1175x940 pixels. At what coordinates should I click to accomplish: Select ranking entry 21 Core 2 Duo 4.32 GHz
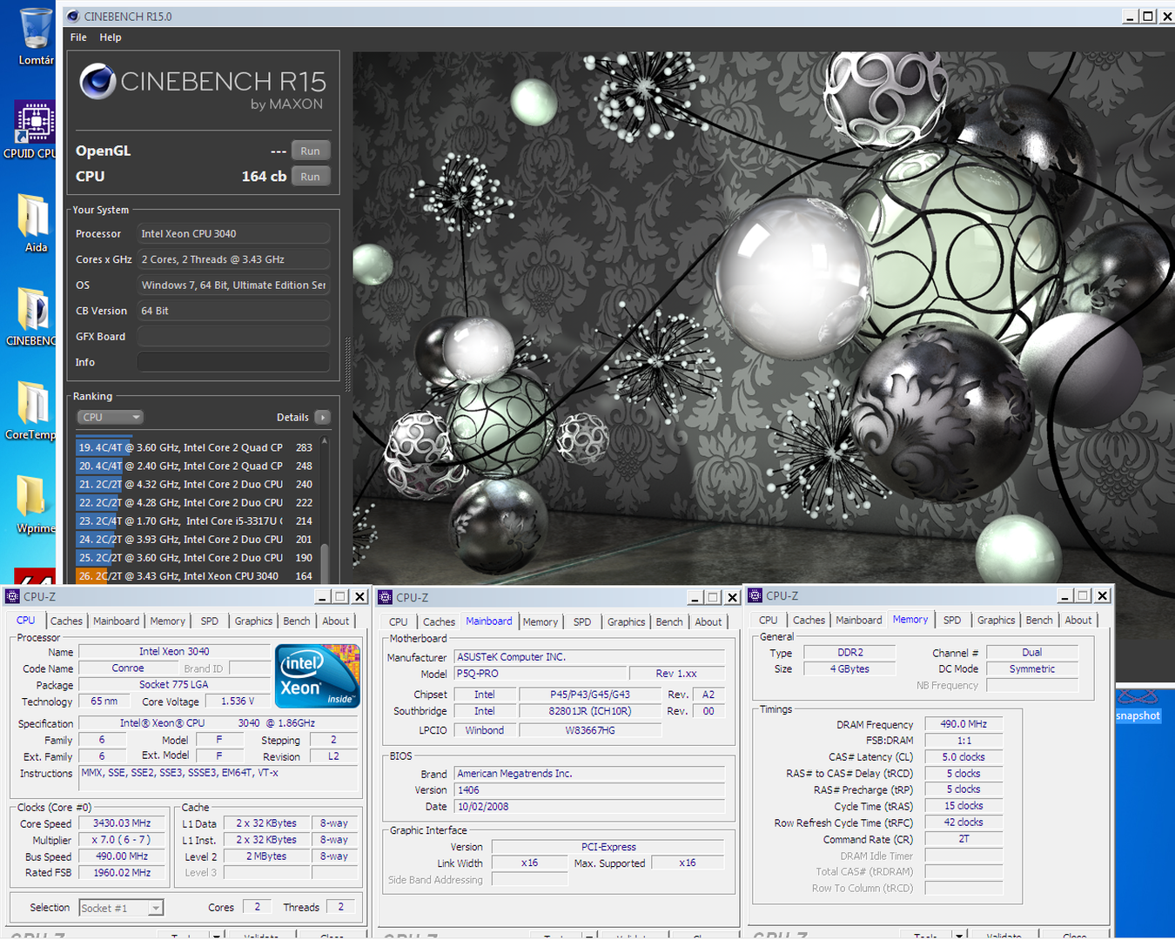coord(196,484)
